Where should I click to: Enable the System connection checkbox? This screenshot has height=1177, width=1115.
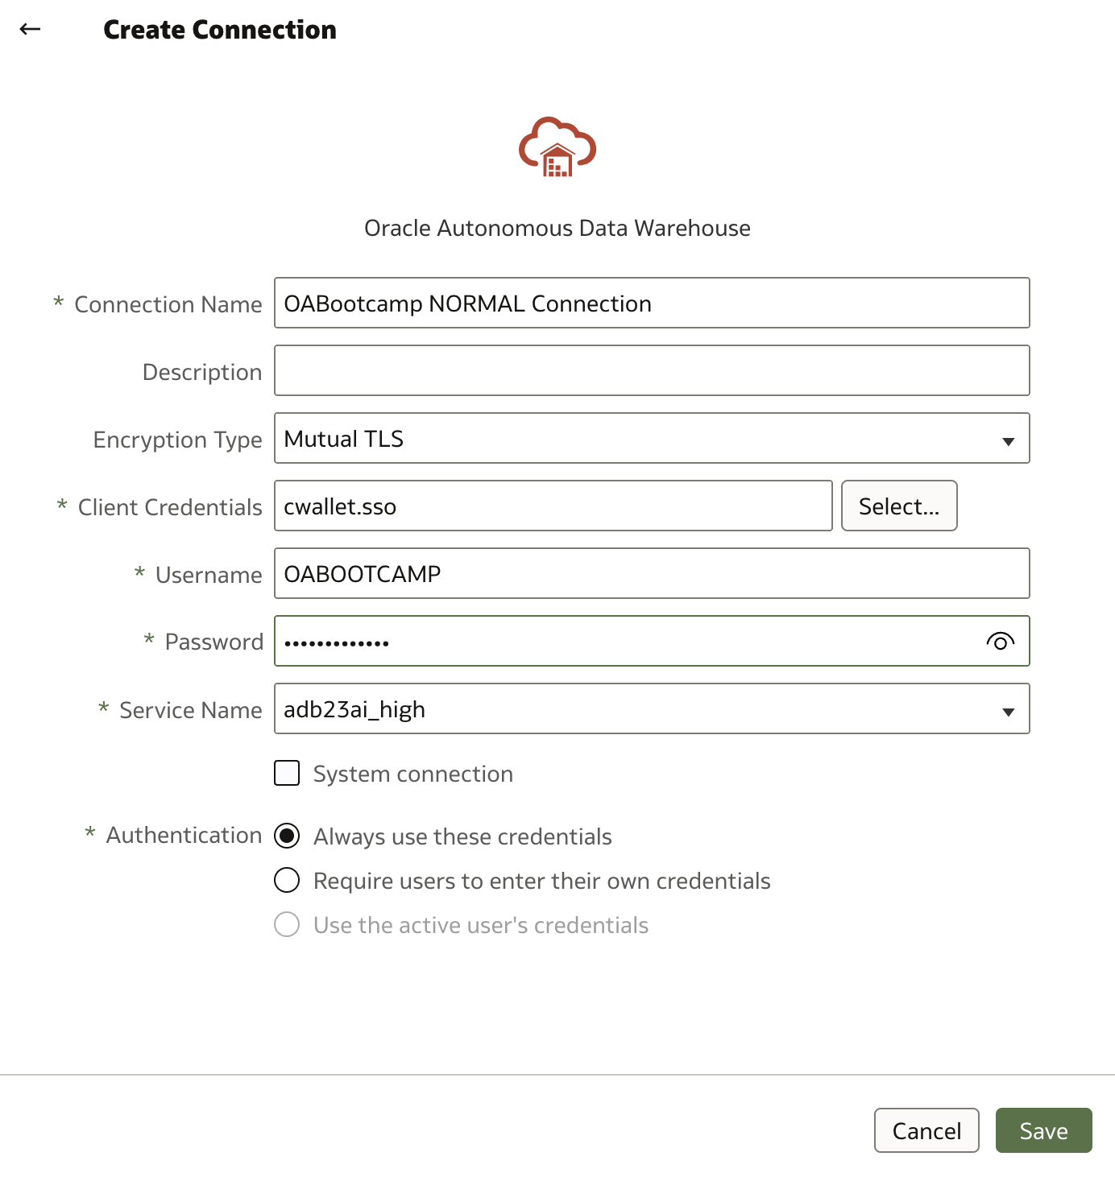coord(287,773)
